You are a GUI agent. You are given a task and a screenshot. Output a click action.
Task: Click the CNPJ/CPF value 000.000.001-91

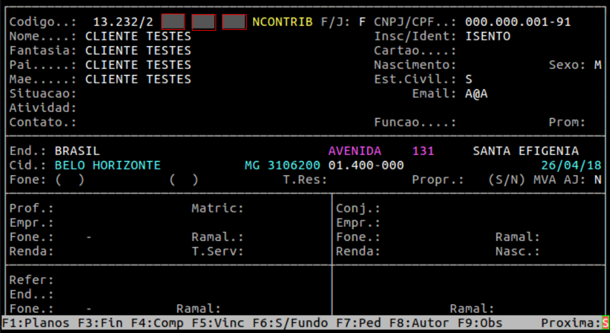[x=518, y=22]
